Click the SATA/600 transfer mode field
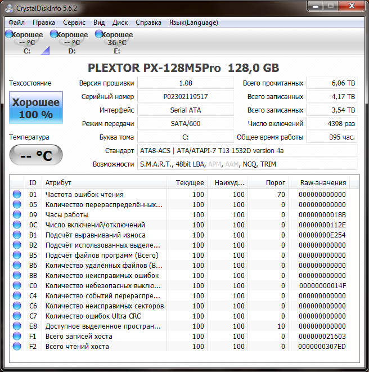The height and width of the screenshot is (372, 369). (x=186, y=124)
